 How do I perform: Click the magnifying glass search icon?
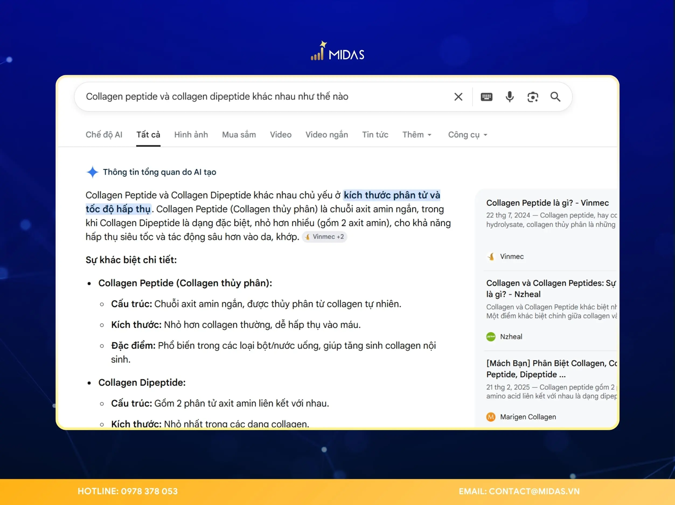pyautogui.click(x=555, y=97)
